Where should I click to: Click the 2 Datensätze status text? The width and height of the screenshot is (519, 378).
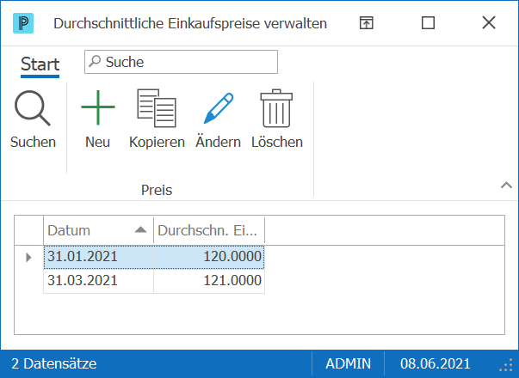(54, 363)
